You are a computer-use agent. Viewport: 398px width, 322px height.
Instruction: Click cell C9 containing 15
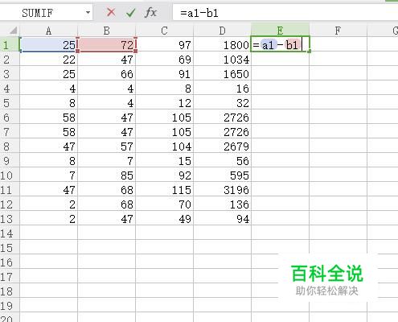point(164,160)
